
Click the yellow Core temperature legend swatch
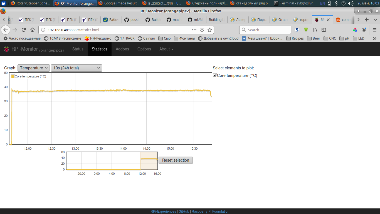13,76
